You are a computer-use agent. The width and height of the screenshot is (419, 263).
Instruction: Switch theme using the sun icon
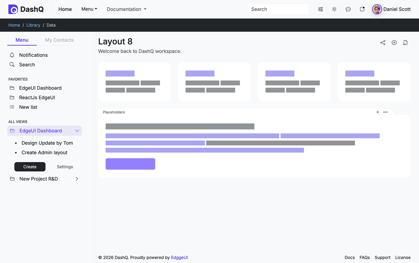tap(334, 9)
